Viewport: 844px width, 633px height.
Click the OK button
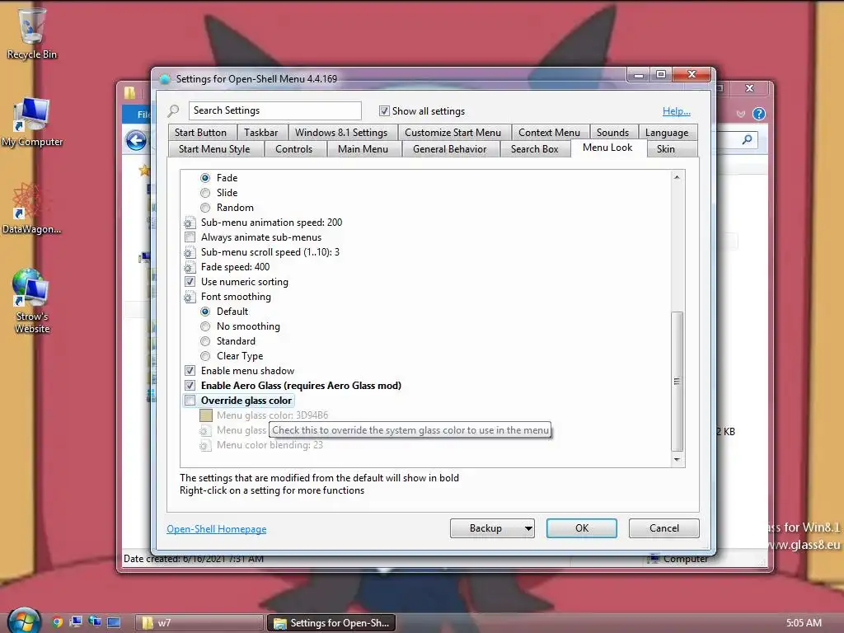[582, 528]
